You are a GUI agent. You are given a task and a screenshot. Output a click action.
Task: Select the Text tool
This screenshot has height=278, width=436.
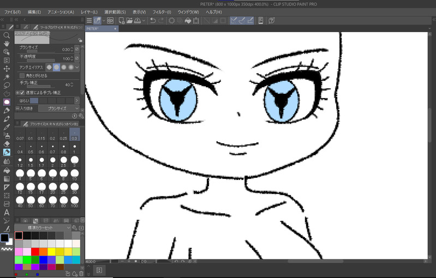point(7,213)
